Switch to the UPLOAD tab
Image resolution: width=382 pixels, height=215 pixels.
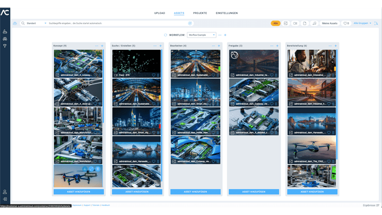[x=160, y=13]
